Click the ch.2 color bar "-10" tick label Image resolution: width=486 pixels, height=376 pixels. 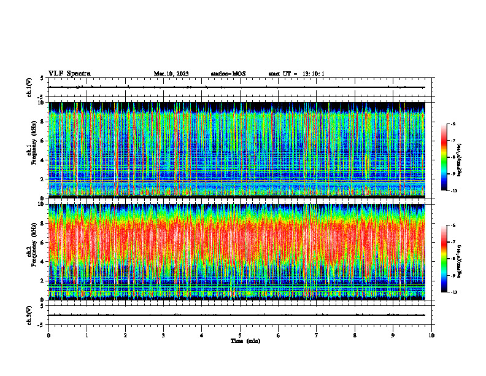pos(454,292)
